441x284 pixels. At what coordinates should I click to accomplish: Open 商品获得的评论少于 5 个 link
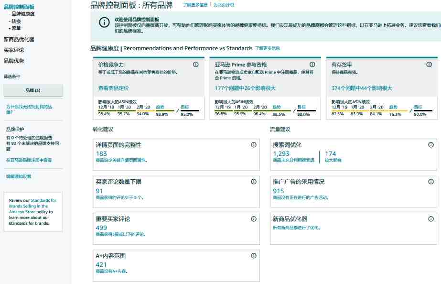[120, 197]
